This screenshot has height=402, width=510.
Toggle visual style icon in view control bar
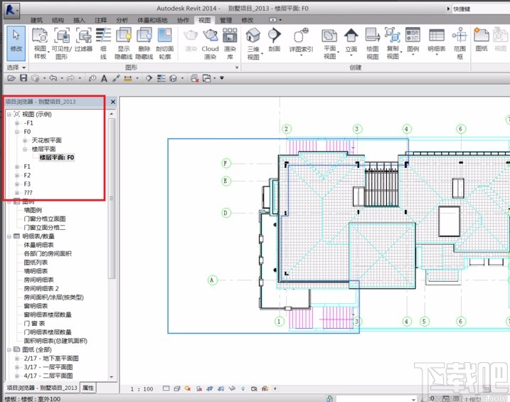tap(176, 388)
